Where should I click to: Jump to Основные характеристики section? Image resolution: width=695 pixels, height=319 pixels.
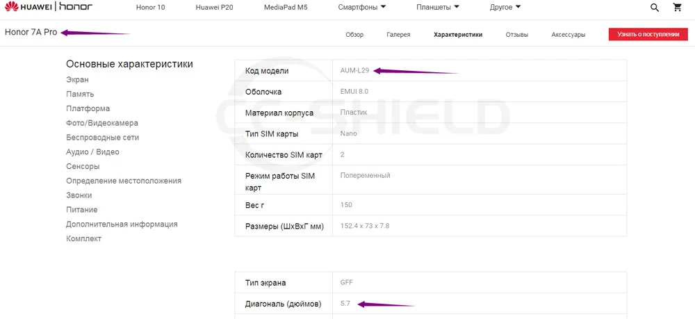pyautogui.click(x=129, y=64)
